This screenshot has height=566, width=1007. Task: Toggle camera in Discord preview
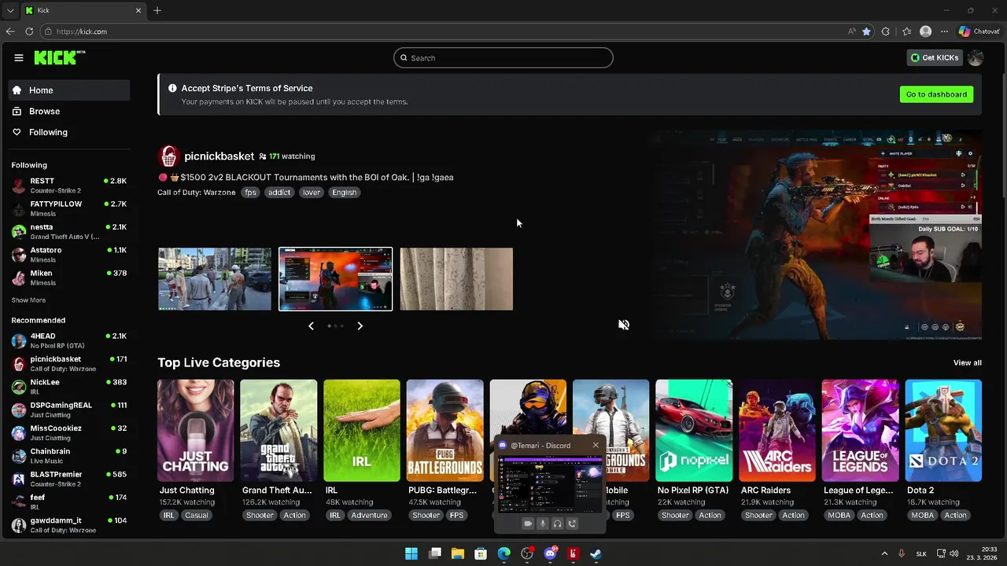[x=528, y=524]
